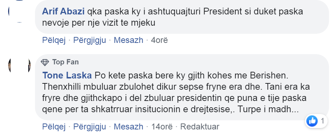This screenshot has width=335, height=140.
Task: Like Tone Laska's comment with Pëlqej
Action: click(54, 127)
